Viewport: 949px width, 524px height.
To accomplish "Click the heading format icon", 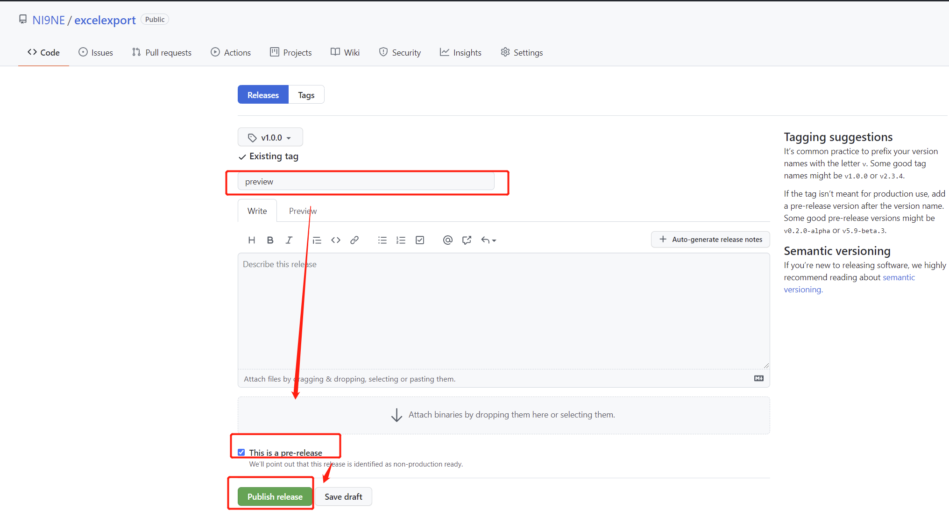I will click(251, 240).
